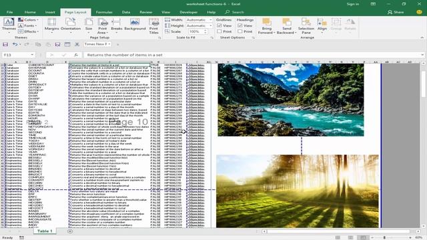Expand the theme Effects dropdown
427x240 pixels.
[28, 31]
